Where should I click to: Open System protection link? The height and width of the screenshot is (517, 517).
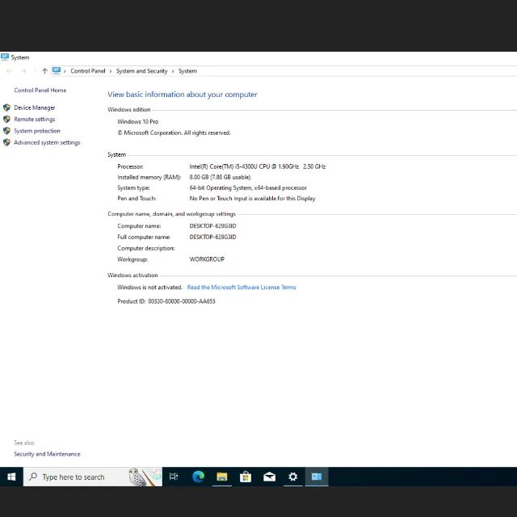click(x=37, y=131)
